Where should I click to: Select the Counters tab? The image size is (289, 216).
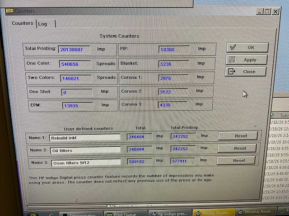tap(22, 23)
